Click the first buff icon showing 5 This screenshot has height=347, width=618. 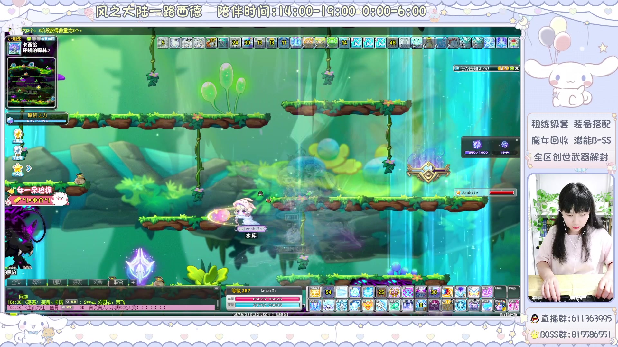163,42
